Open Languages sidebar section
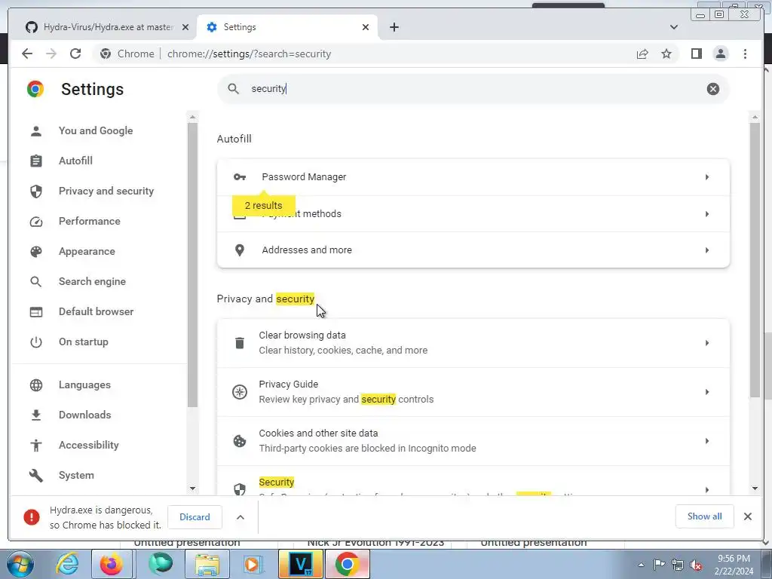772x579 pixels. [84, 385]
